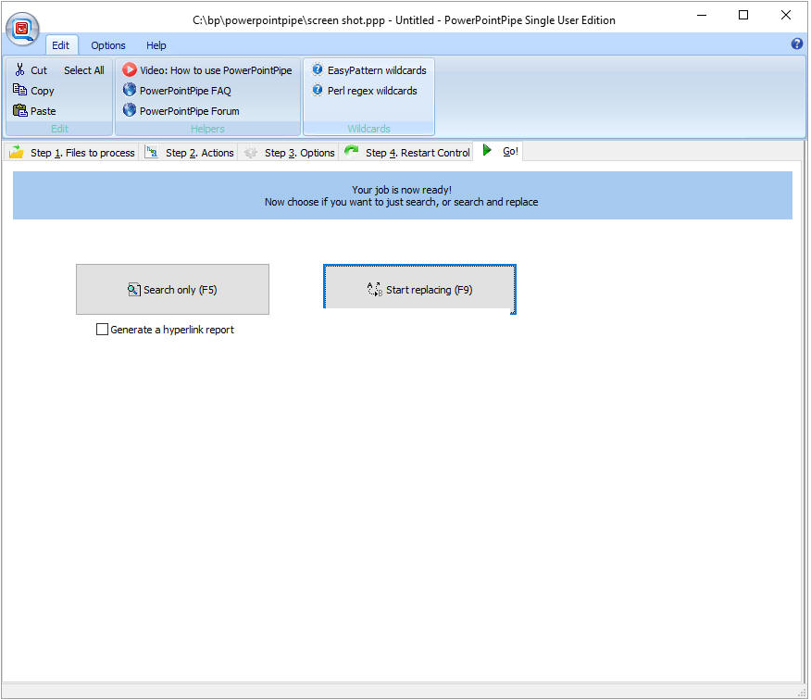Image resolution: width=811 pixels, height=700 pixels.
Task: Enable Generate a hyperlink report checkbox
Action: [102, 330]
